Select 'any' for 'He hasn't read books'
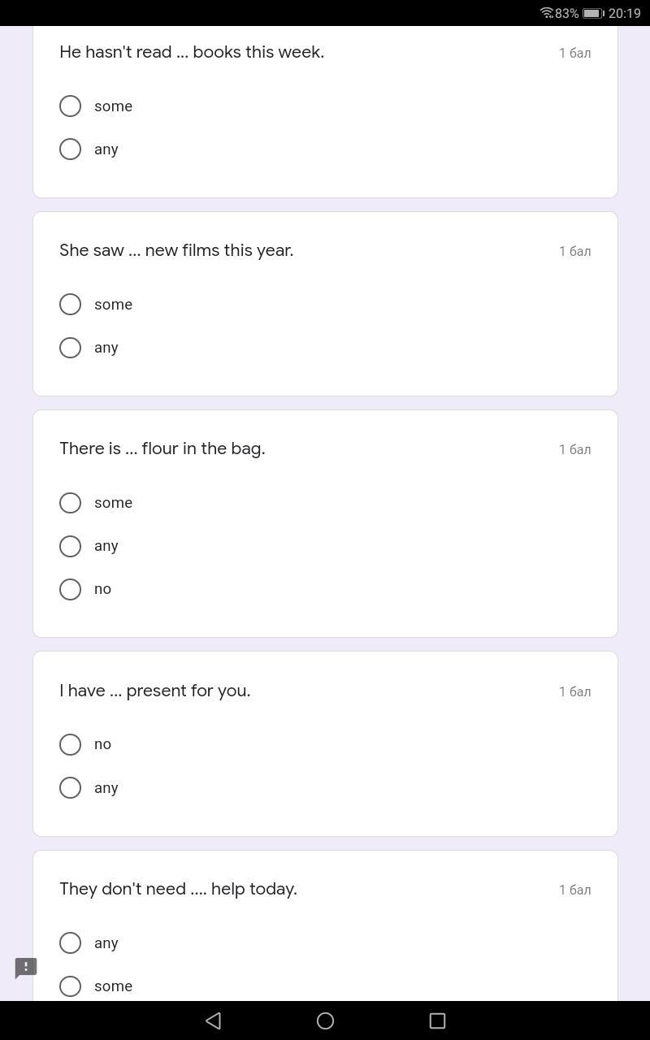This screenshot has height=1040, width=650. (x=70, y=149)
